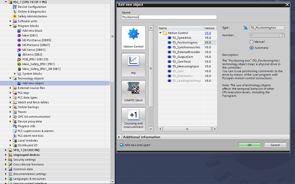Click the Motion Control folder icon in list
This screenshot has height=184, width=295.
(165, 33)
